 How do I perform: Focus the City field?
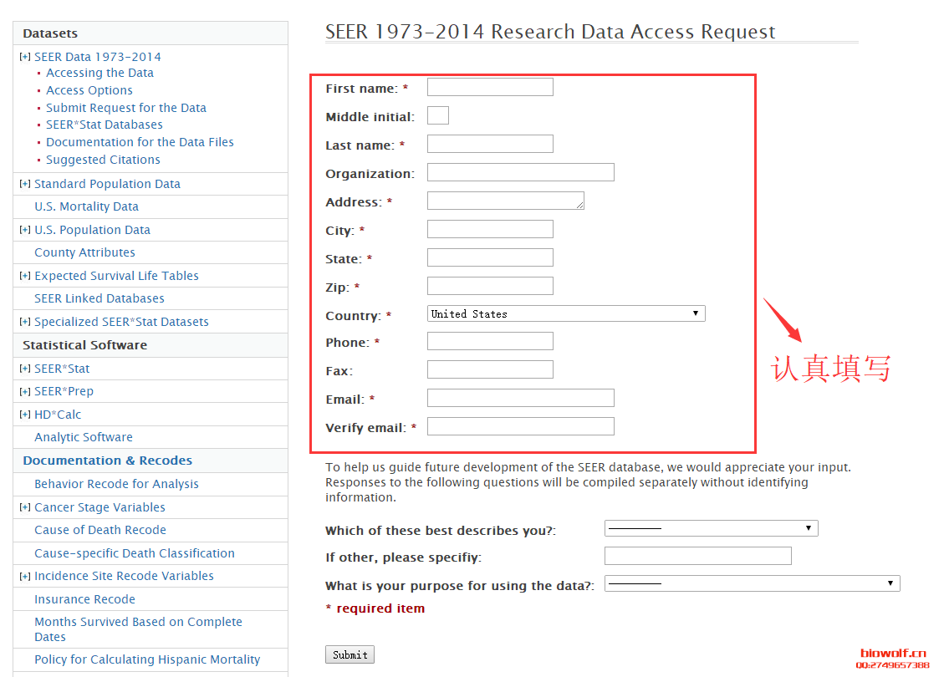click(x=490, y=229)
